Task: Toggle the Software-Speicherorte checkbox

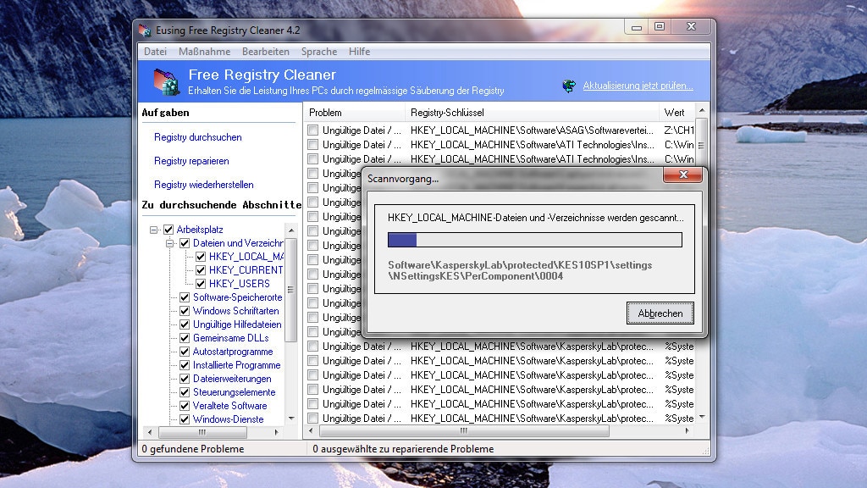Action: [x=185, y=297]
